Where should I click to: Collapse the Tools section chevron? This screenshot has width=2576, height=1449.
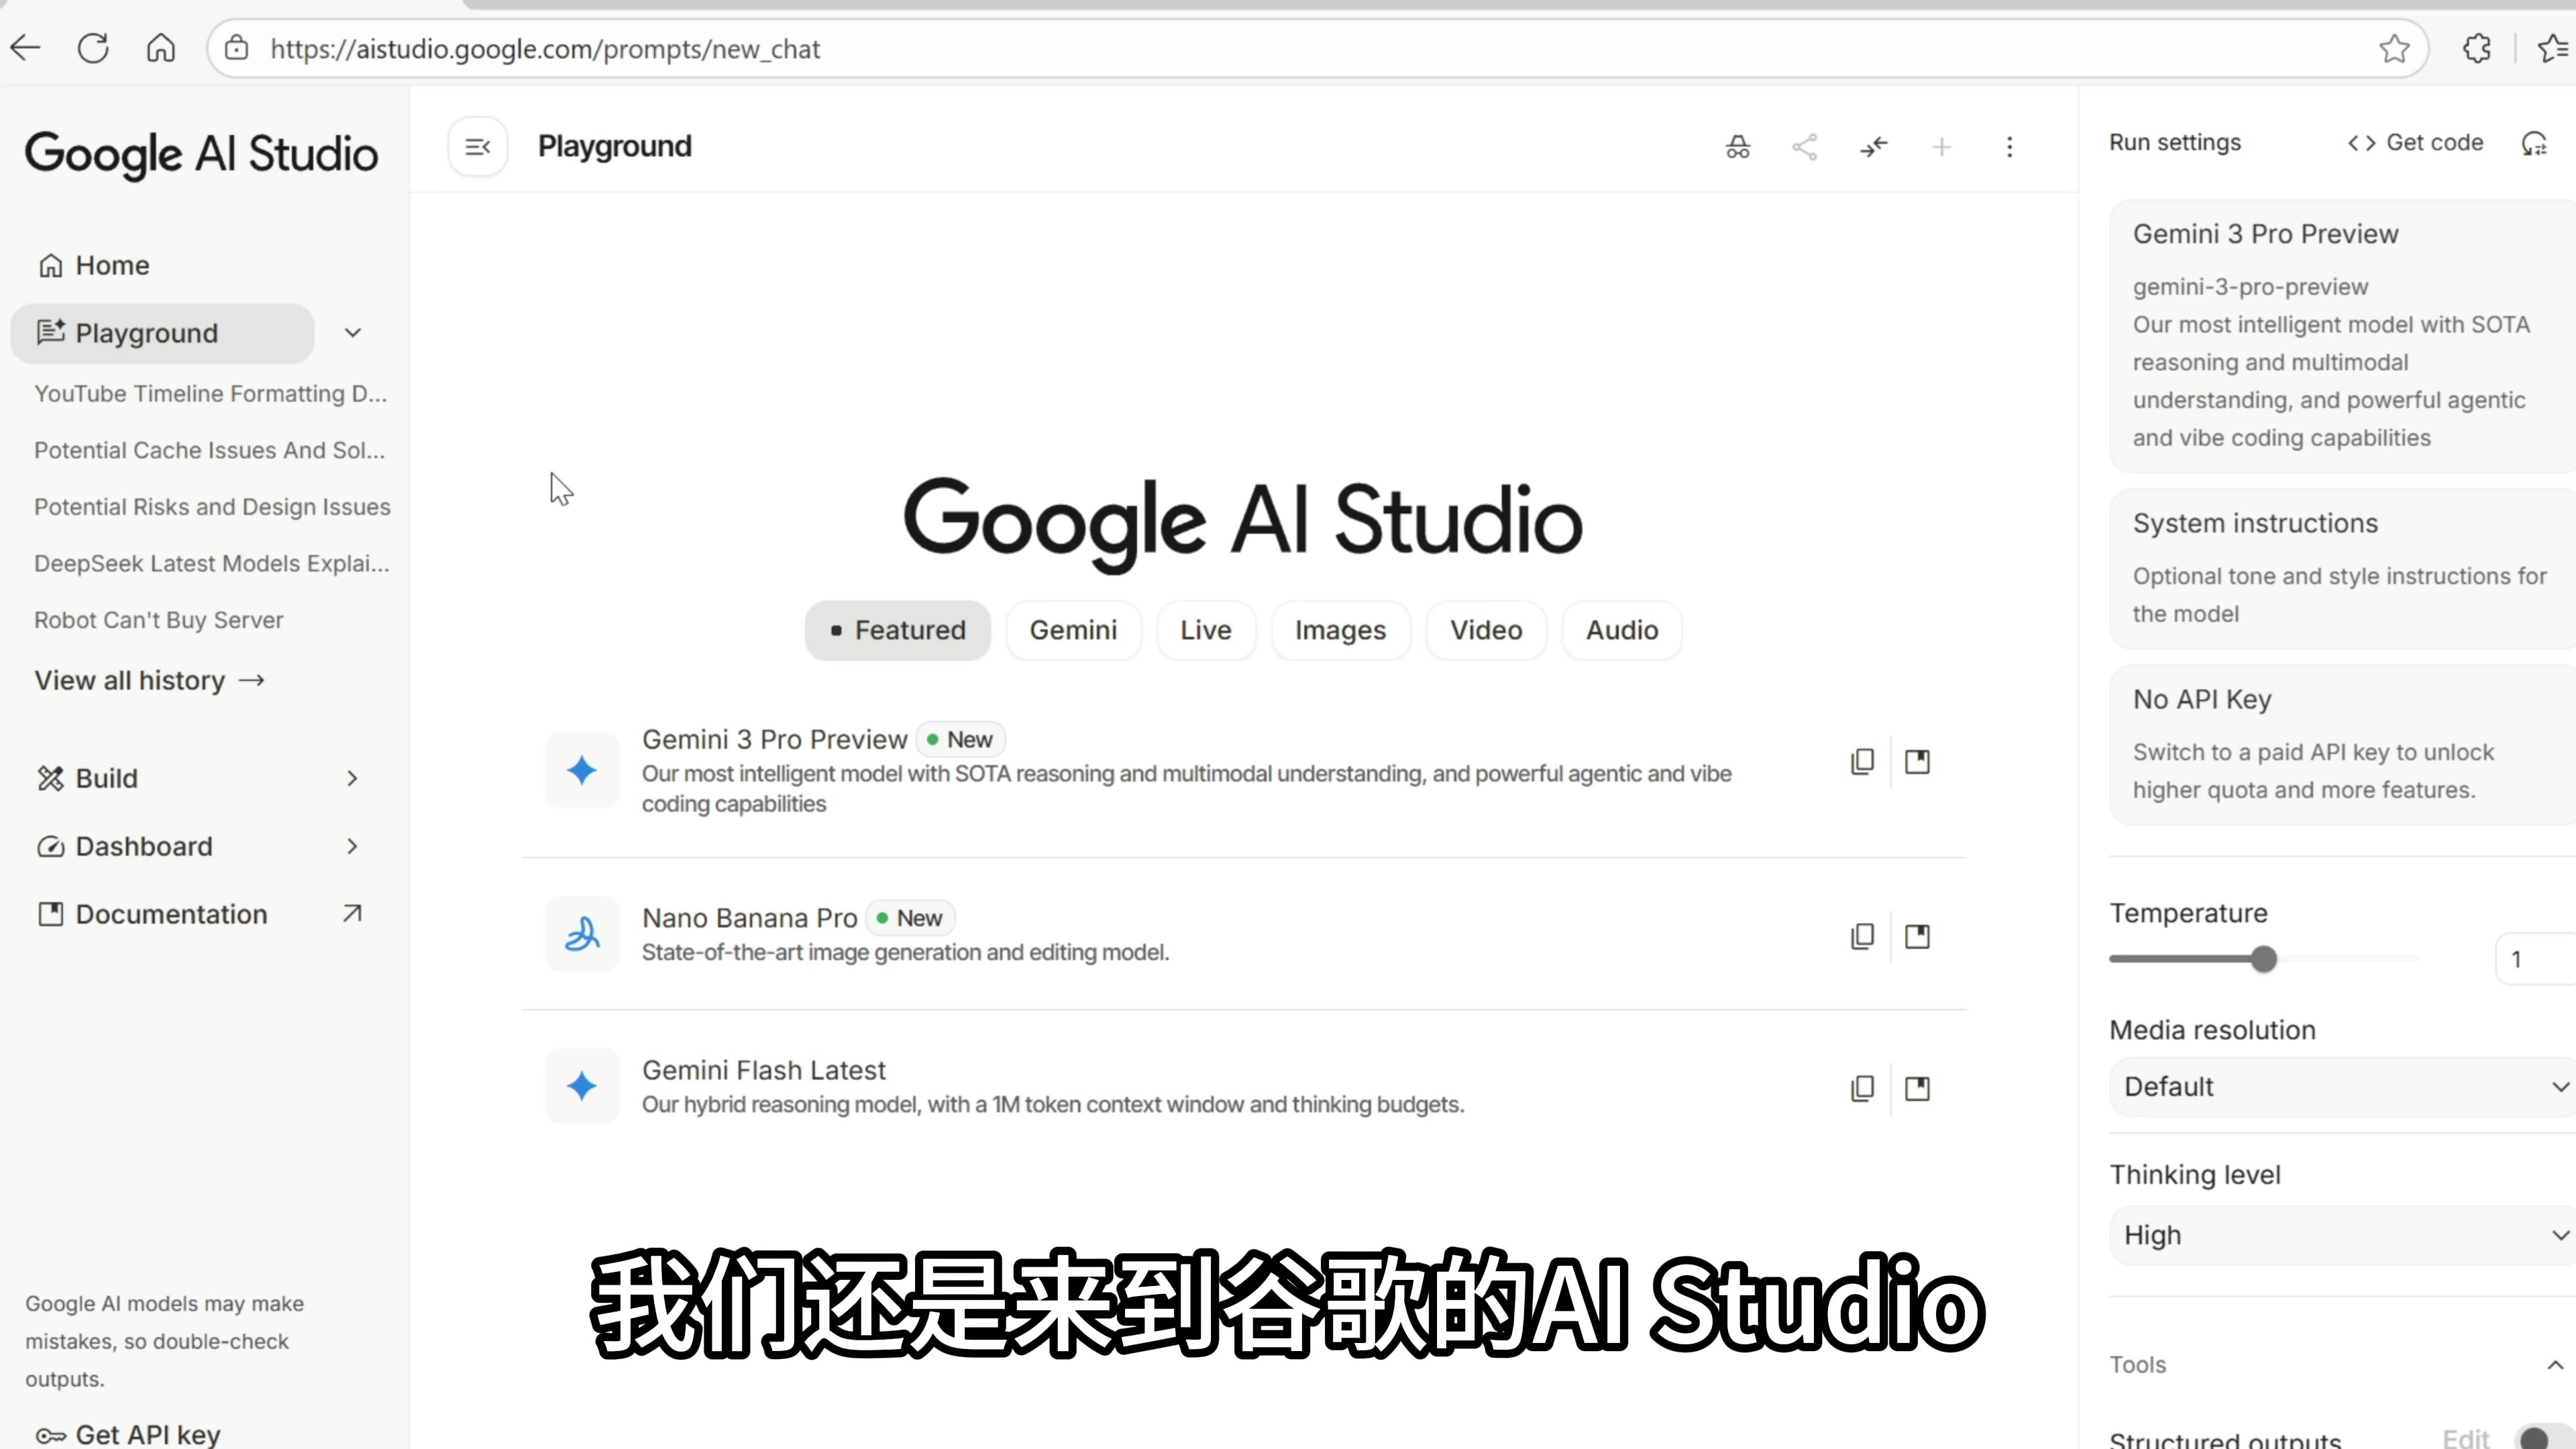pos(2555,1365)
